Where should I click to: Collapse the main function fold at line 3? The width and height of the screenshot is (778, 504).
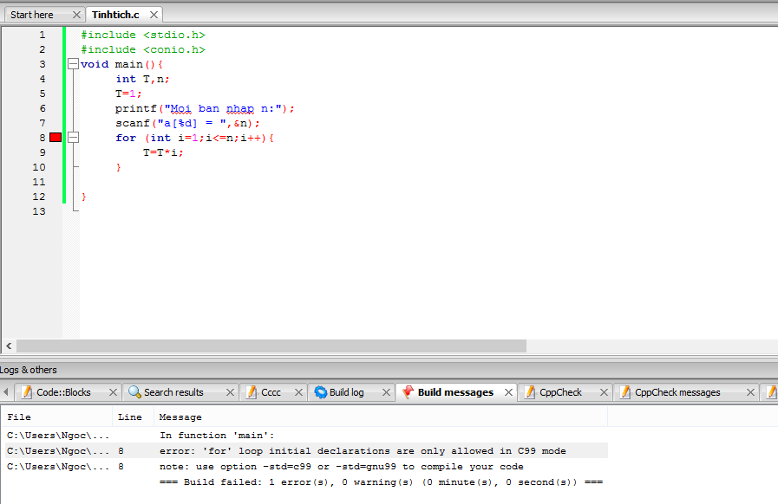tap(73, 64)
